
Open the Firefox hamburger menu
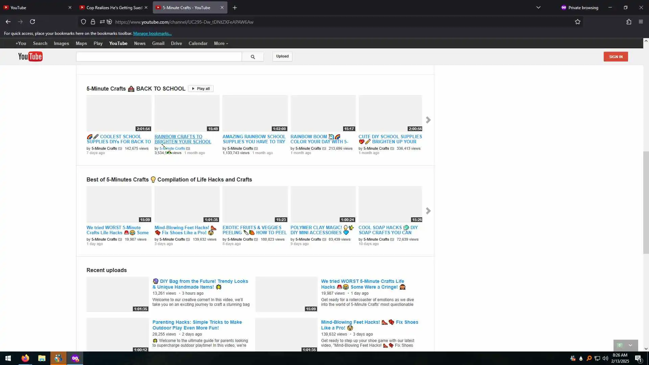coord(641,22)
